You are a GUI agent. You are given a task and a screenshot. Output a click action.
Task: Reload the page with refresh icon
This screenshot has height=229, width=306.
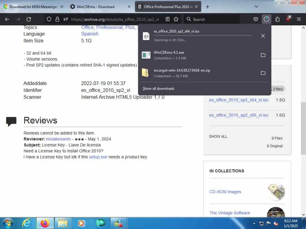(x=29, y=19)
